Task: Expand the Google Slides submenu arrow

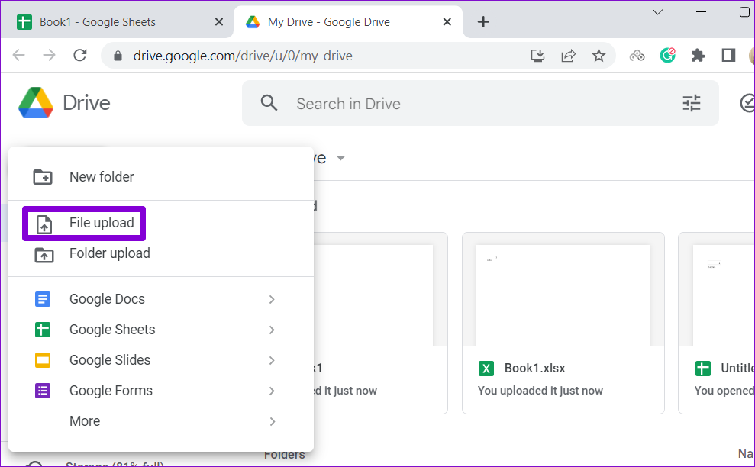Action: (x=272, y=361)
